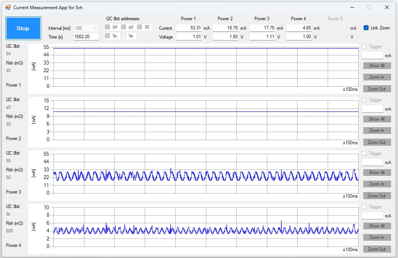Click Show All for Power 1 graph
This screenshot has height=258, width=398.
click(x=377, y=65)
